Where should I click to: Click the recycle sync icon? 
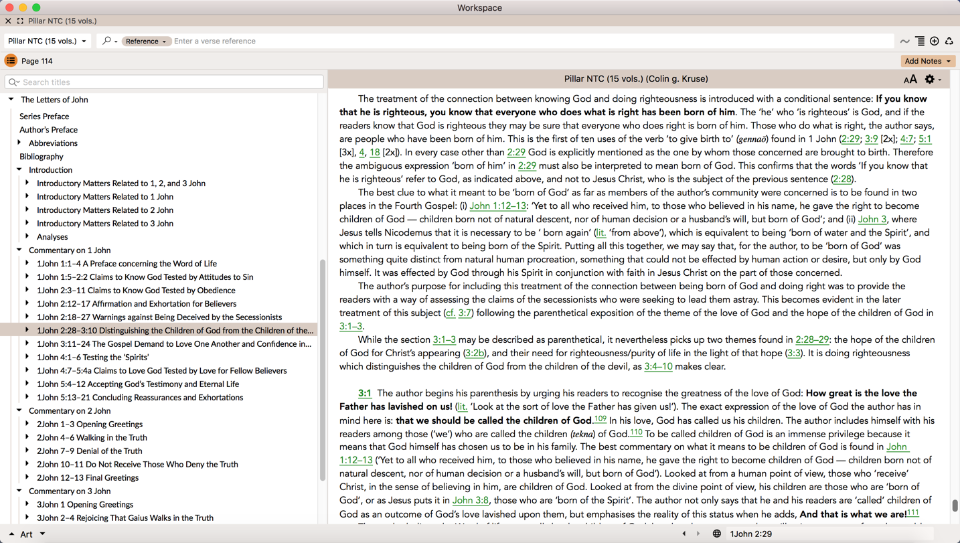point(949,42)
